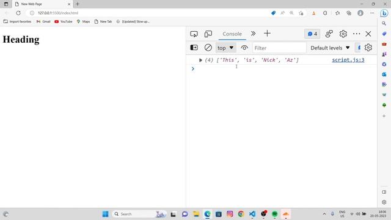Create a live expression with the eye icon

[x=244, y=48]
